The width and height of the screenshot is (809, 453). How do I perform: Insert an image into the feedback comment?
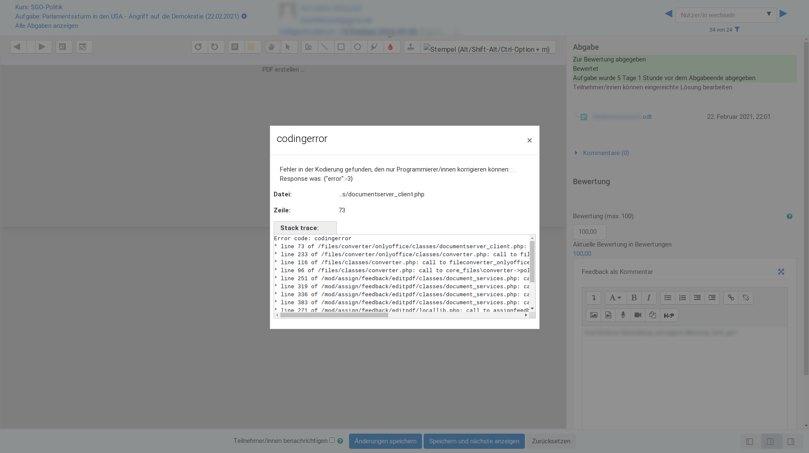pos(593,315)
